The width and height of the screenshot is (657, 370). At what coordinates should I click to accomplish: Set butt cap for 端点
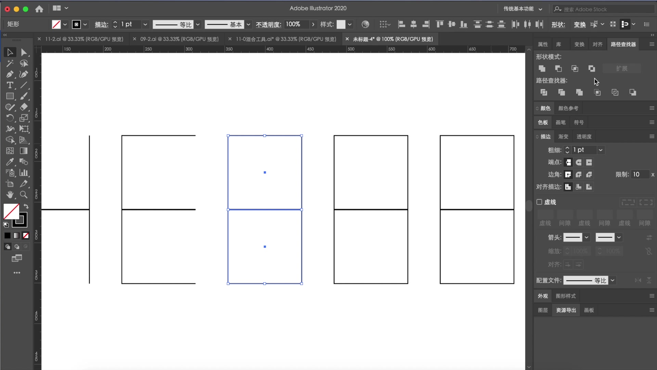pyautogui.click(x=568, y=162)
